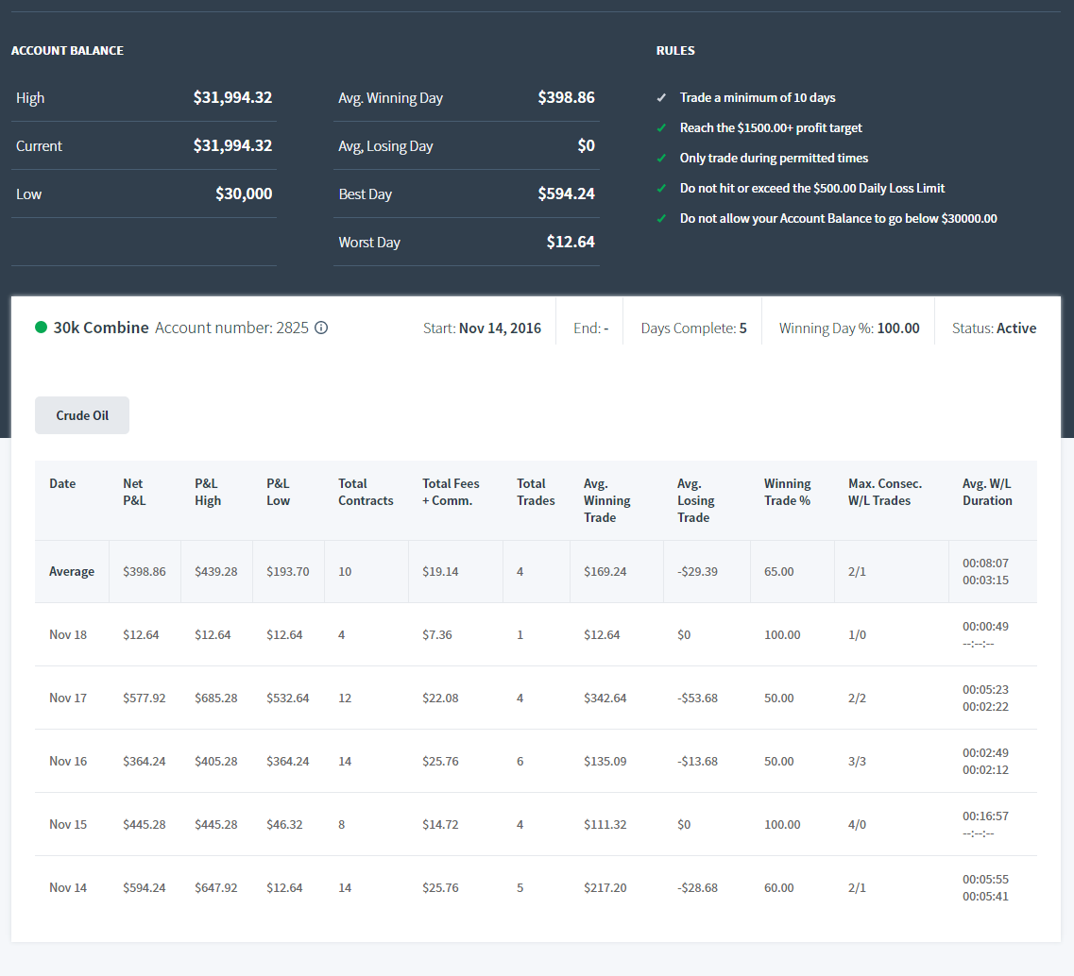Click the 65.00 average Winning Trade % value
Screen dimensions: 1074x976
(778, 571)
